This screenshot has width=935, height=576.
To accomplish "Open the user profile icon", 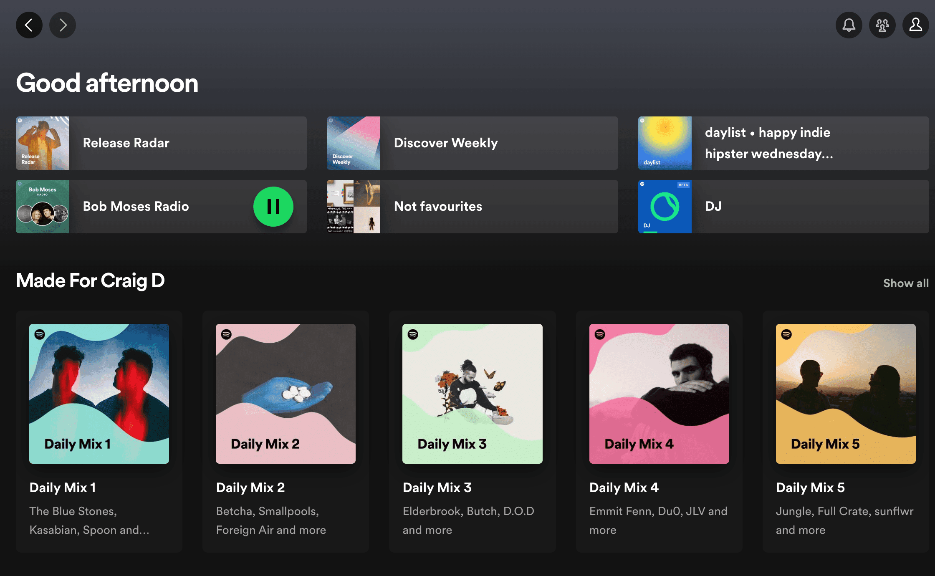I will pos(914,25).
